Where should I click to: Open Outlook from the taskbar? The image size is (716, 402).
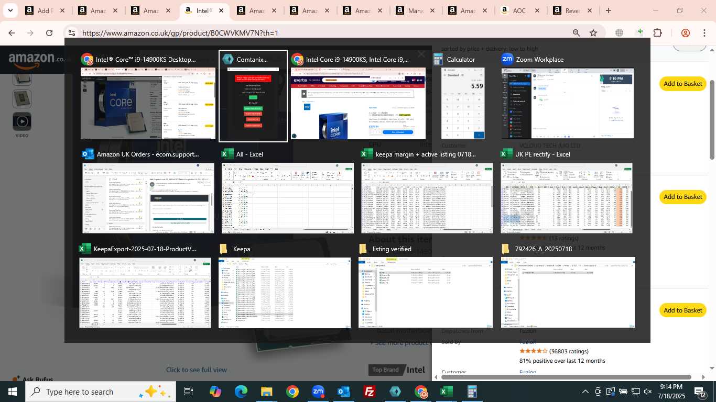(x=343, y=392)
